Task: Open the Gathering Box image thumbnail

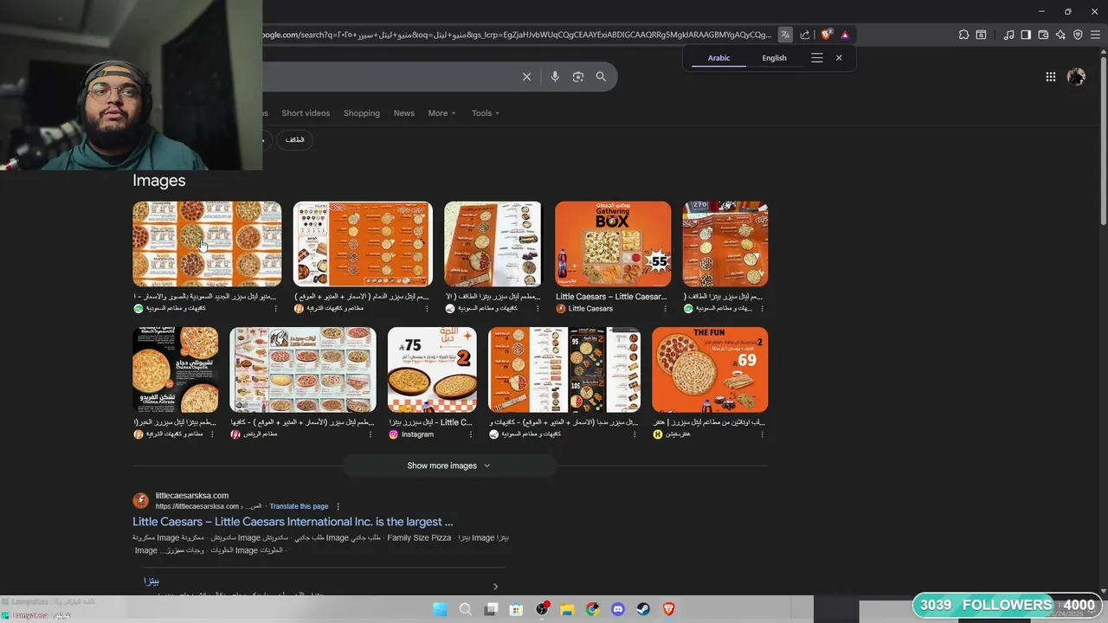Action: [613, 244]
